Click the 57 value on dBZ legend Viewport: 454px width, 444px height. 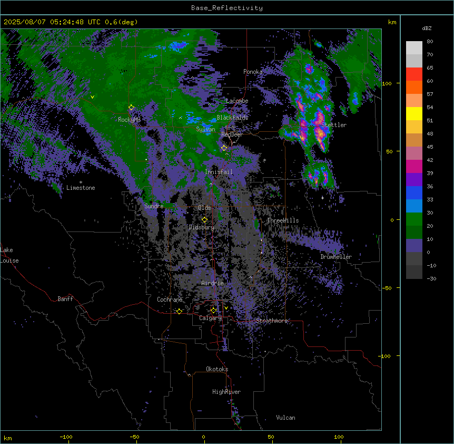[x=430, y=94]
